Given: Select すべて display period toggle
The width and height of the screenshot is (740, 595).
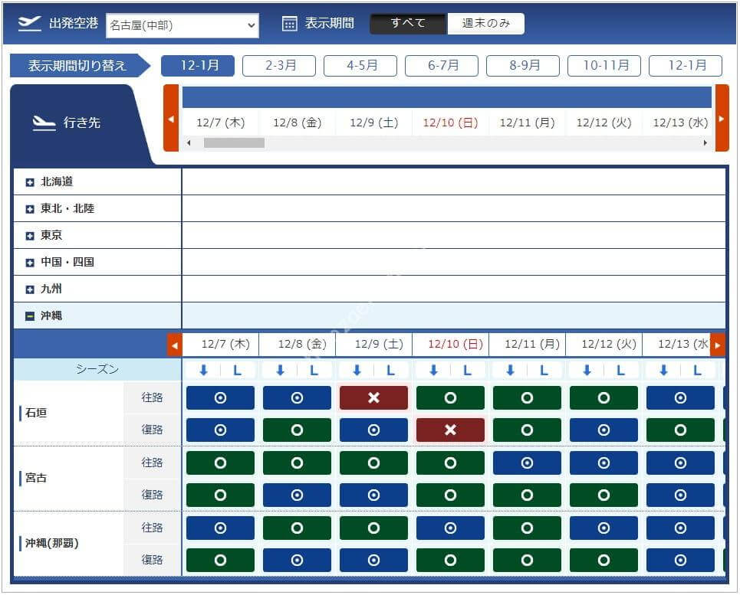Looking at the screenshot, I should pyautogui.click(x=408, y=23).
